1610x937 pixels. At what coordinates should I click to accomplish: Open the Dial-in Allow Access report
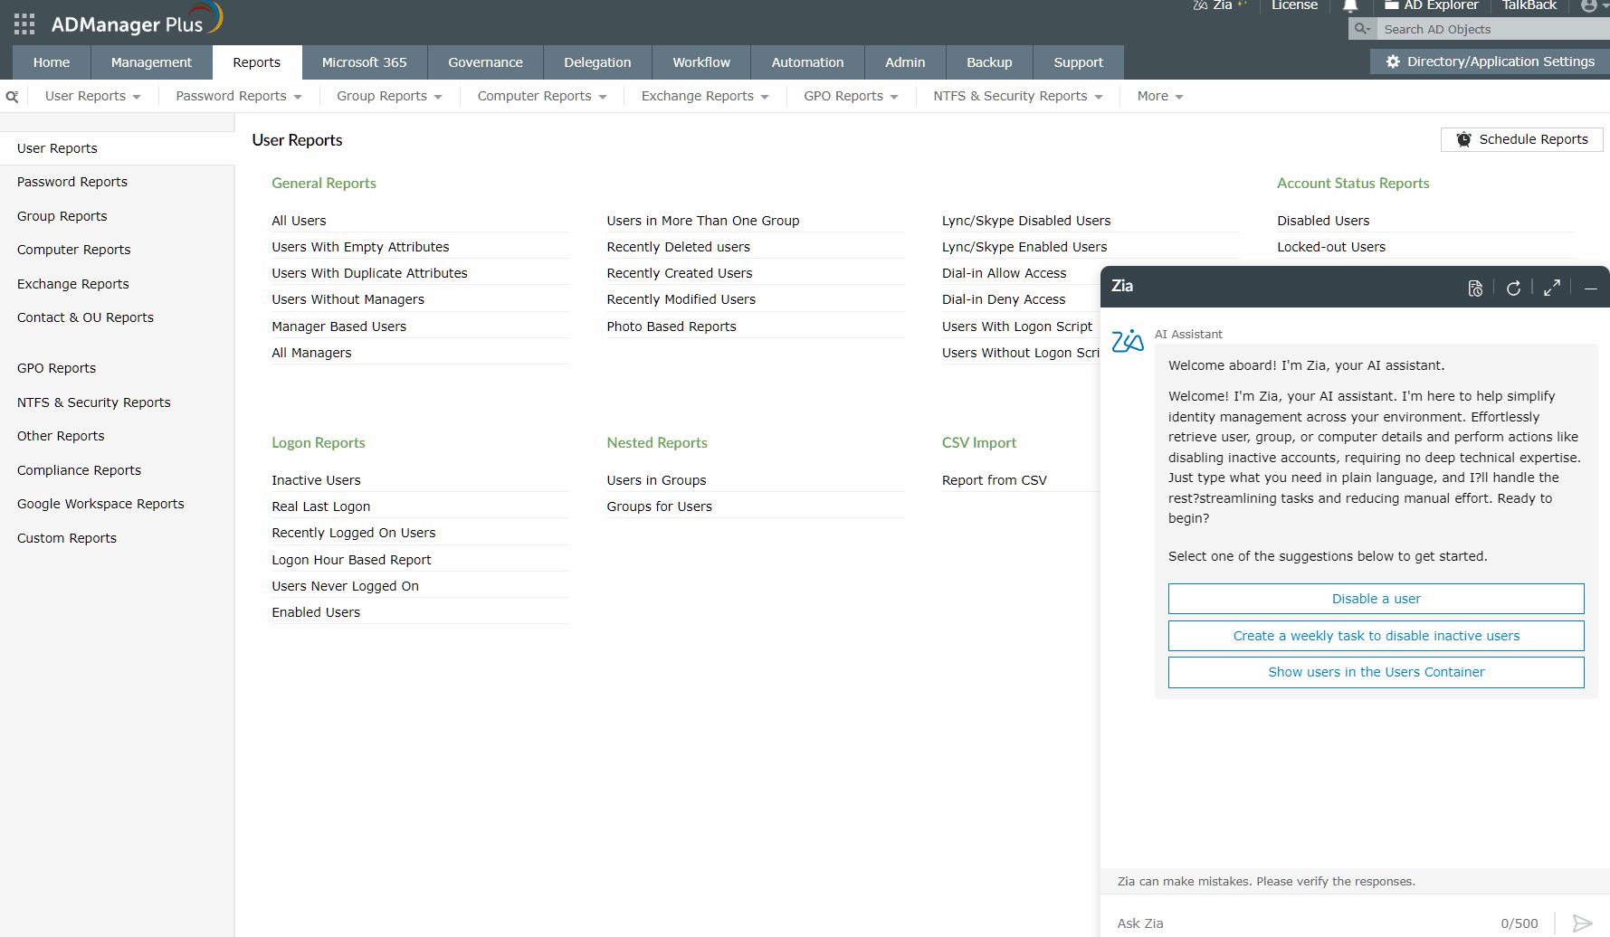[x=1005, y=273]
